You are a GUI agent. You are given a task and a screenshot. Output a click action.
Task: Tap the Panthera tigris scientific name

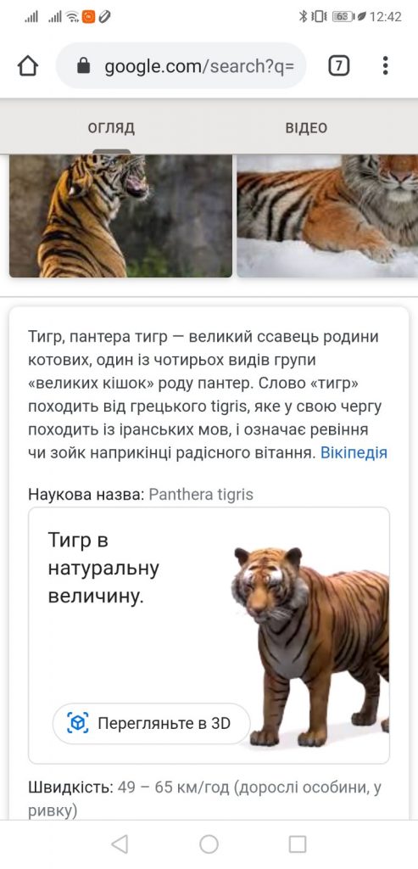click(201, 494)
